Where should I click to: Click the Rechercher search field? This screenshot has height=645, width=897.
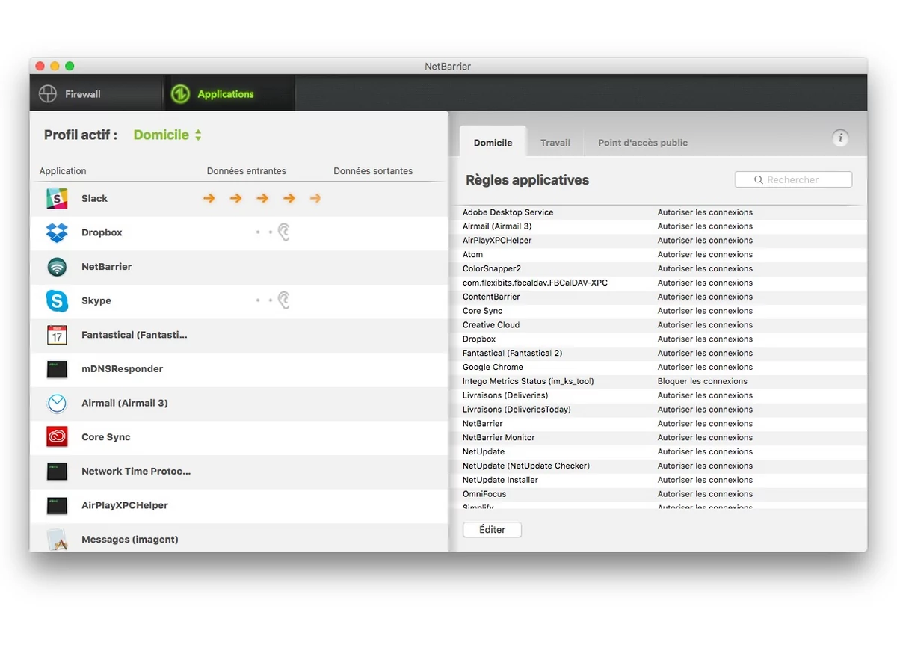click(793, 179)
